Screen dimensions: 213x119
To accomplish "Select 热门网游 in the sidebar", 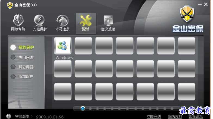I will pyautogui.click(x=26, y=57).
